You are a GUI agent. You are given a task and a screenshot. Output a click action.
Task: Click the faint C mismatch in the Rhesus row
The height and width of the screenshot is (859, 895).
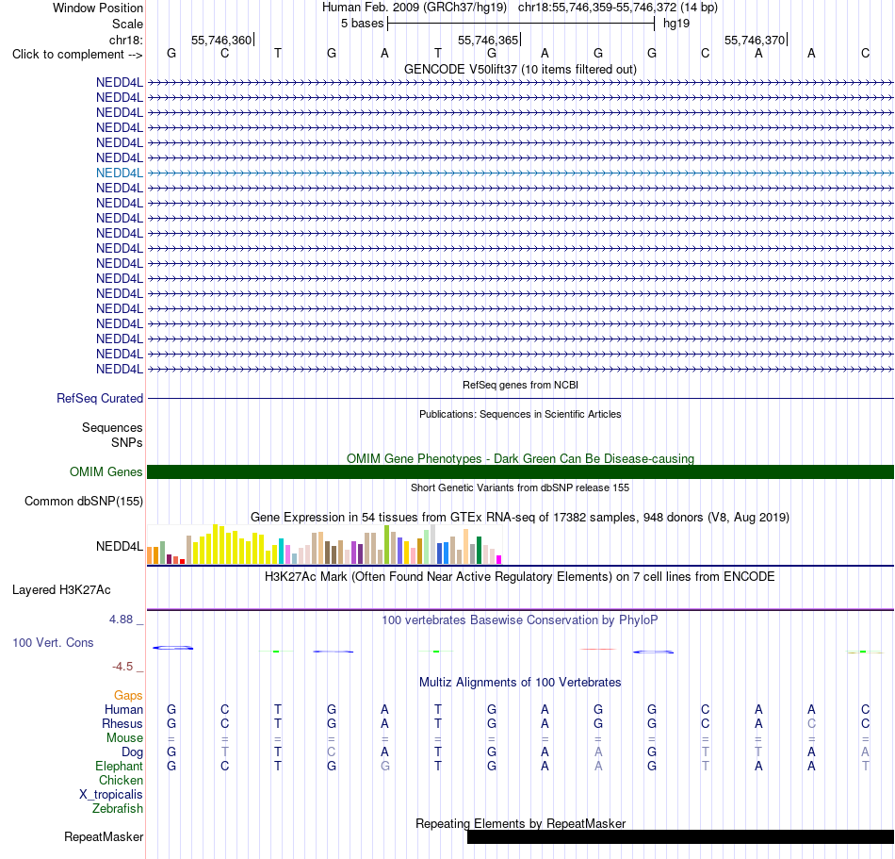click(x=811, y=723)
